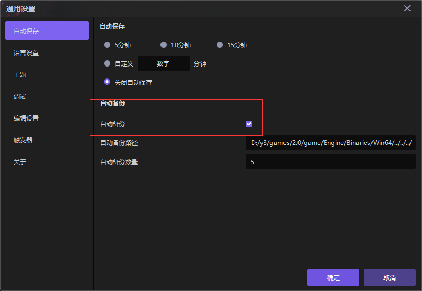Close the 通用设置 dialog with X
The height and width of the screenshot is (291, 422).
coord(407,8)
